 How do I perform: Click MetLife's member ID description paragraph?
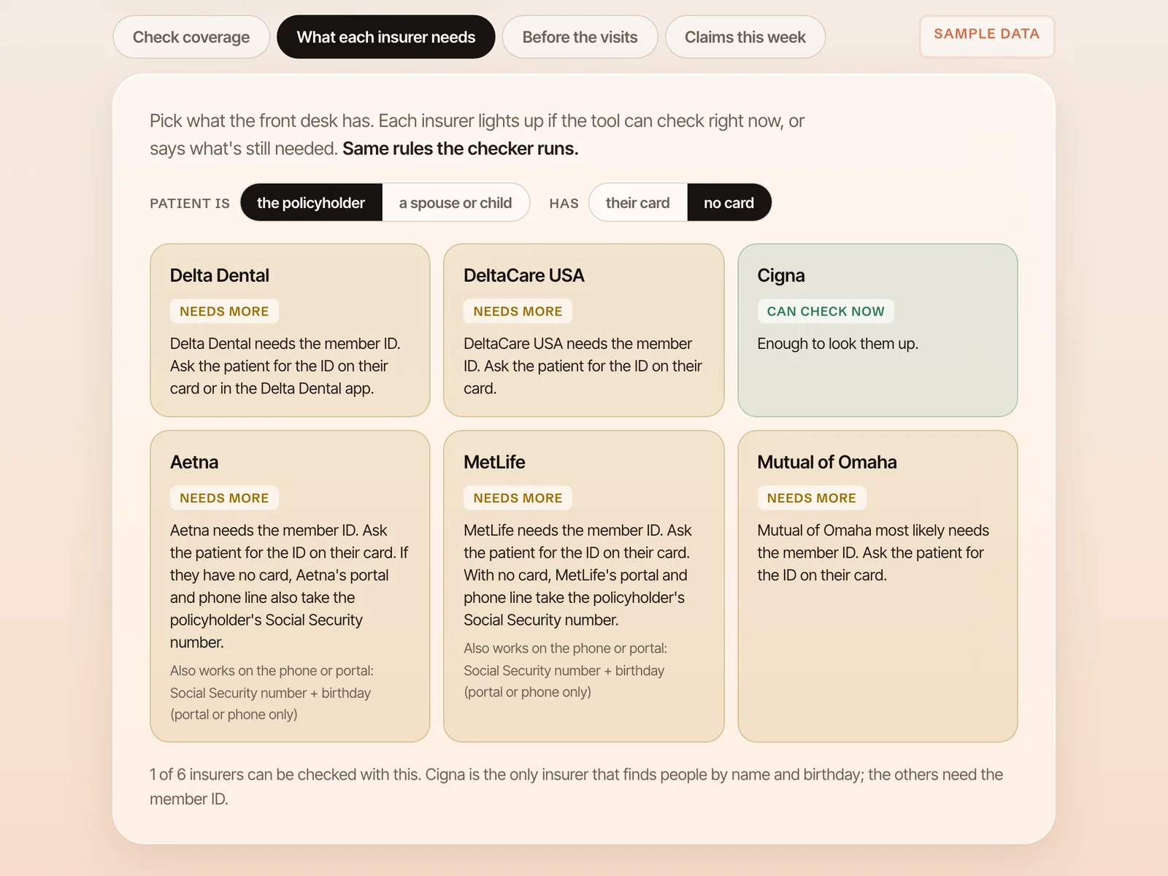pyautogui.click(x=577, y=575)
